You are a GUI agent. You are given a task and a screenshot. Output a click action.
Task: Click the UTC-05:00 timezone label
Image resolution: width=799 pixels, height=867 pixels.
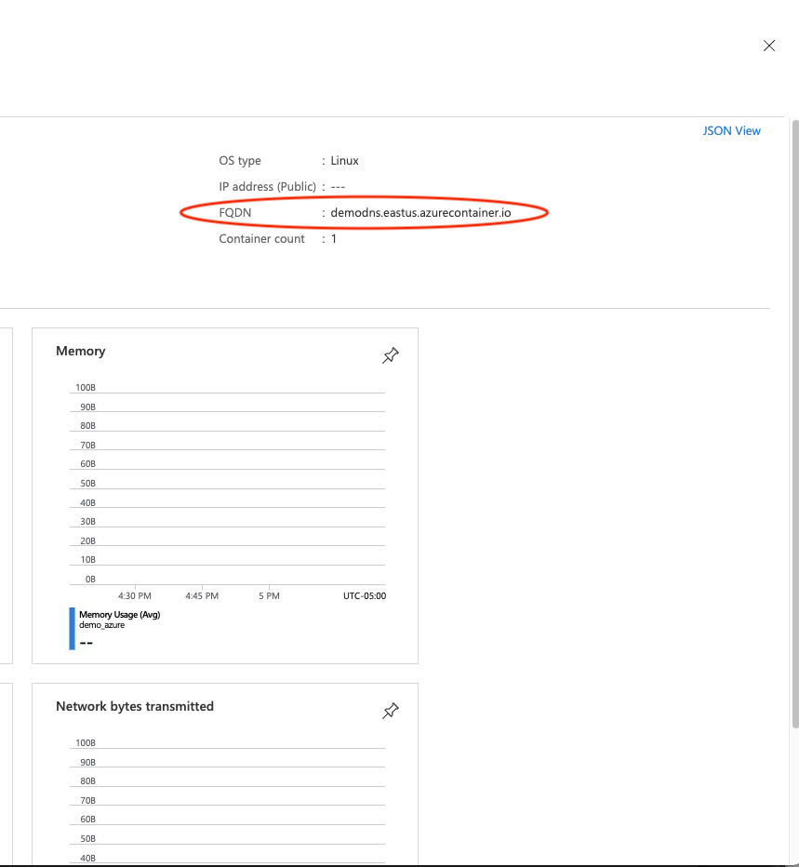[365, 595]
